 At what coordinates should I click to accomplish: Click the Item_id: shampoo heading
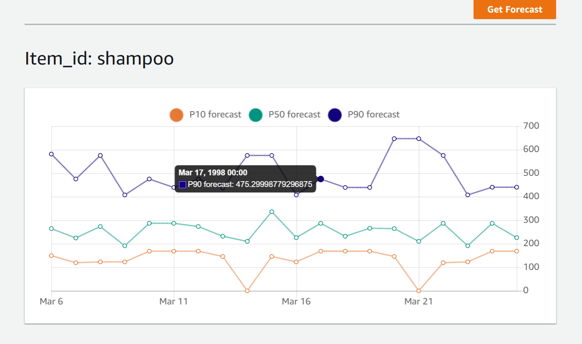(x=99, y=58)
